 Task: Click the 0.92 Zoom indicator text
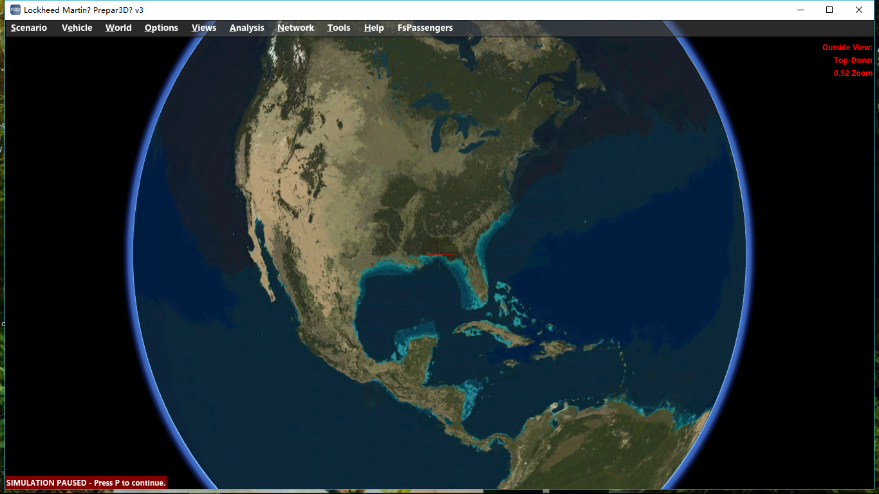853,73
